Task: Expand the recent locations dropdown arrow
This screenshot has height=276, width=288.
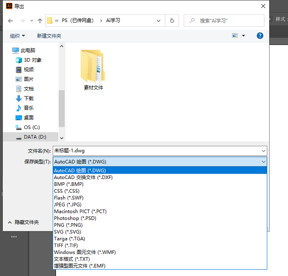Action: tap(31, 21)
